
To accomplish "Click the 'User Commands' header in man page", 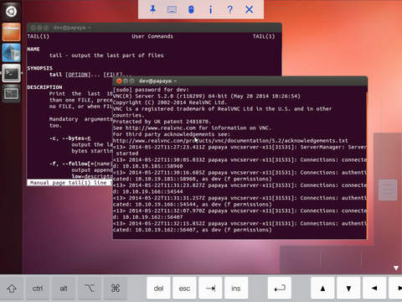I will click(152, 36).
